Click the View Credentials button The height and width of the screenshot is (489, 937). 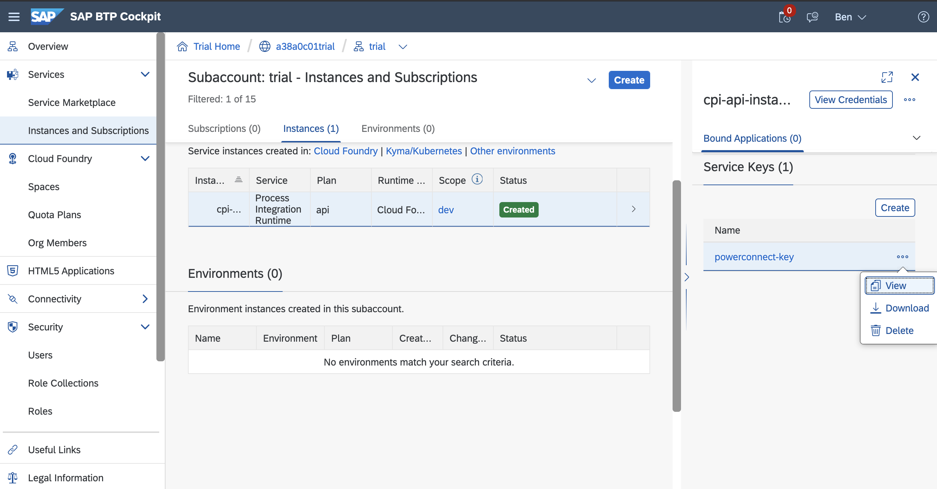click(850, 100)
